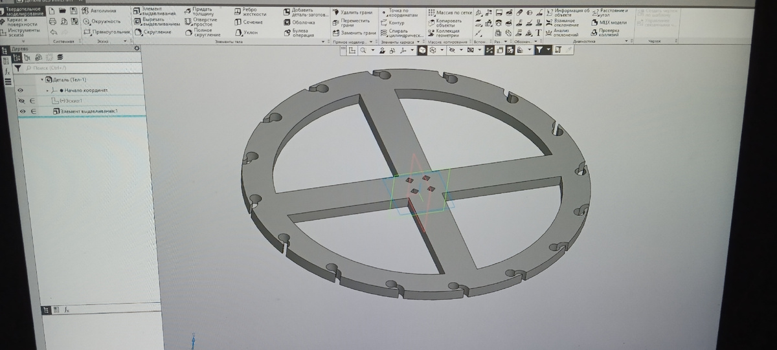This screenshot has height=350, width=777.
Task: Click the Удалить грани tool
Action: click(x=352, y=12)
